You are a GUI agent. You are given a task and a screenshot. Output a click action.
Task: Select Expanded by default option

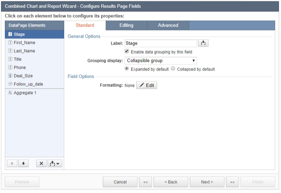(x=127, y=69)
